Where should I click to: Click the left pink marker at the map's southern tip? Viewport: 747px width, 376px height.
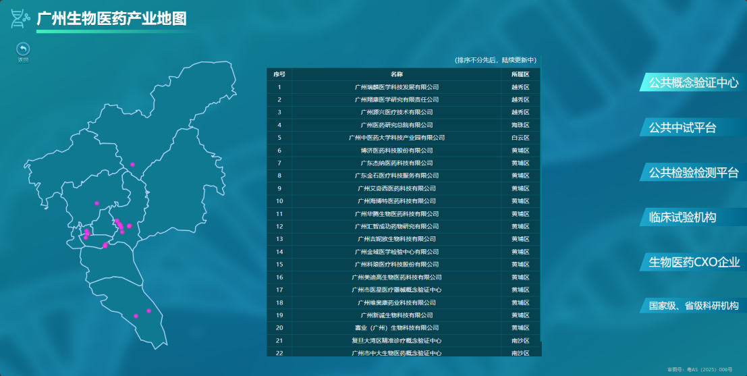pyautogui.click(x=136, y=316)
